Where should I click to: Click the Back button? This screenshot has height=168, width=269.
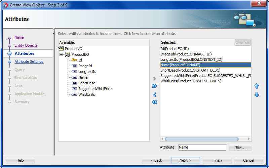156,161
